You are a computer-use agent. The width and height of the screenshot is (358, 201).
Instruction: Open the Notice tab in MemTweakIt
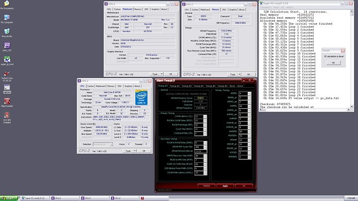click(240, 86)
